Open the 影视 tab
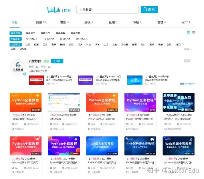 88,22
